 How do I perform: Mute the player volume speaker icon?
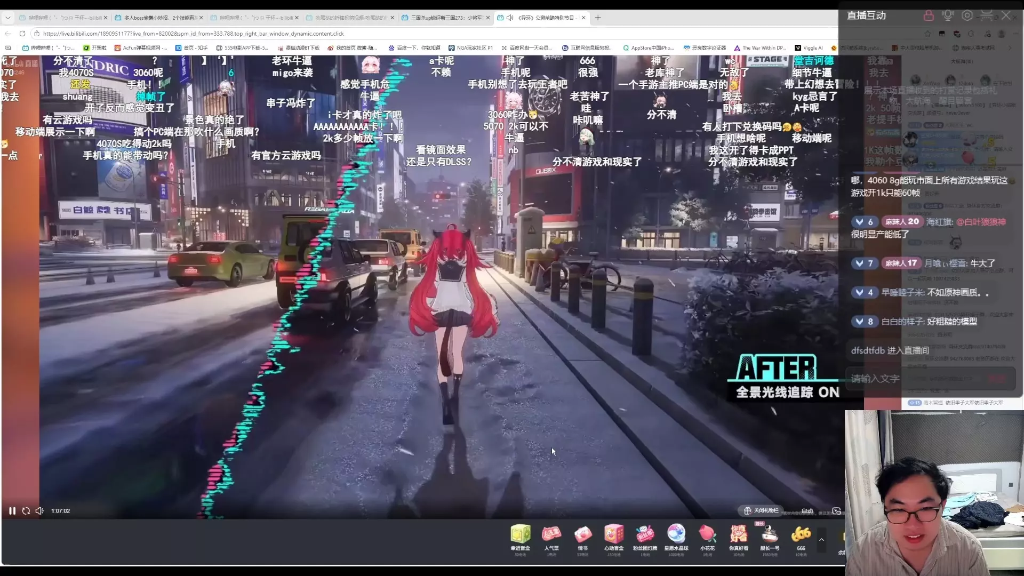pos(39,511)
